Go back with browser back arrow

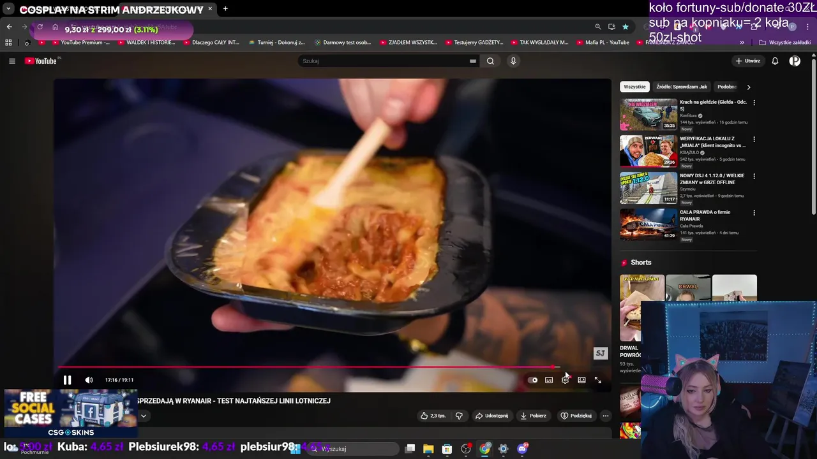[x=9, y=27]
